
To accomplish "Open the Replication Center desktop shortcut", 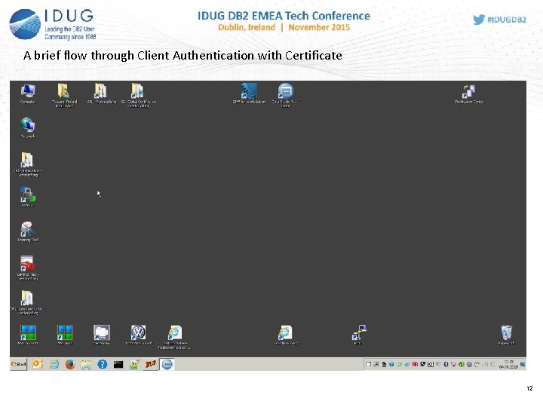I will 469,93.
